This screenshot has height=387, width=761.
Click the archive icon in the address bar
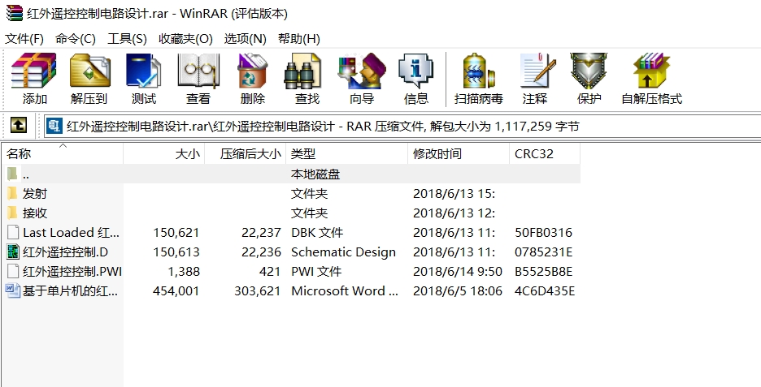click(x=54, y=126)
